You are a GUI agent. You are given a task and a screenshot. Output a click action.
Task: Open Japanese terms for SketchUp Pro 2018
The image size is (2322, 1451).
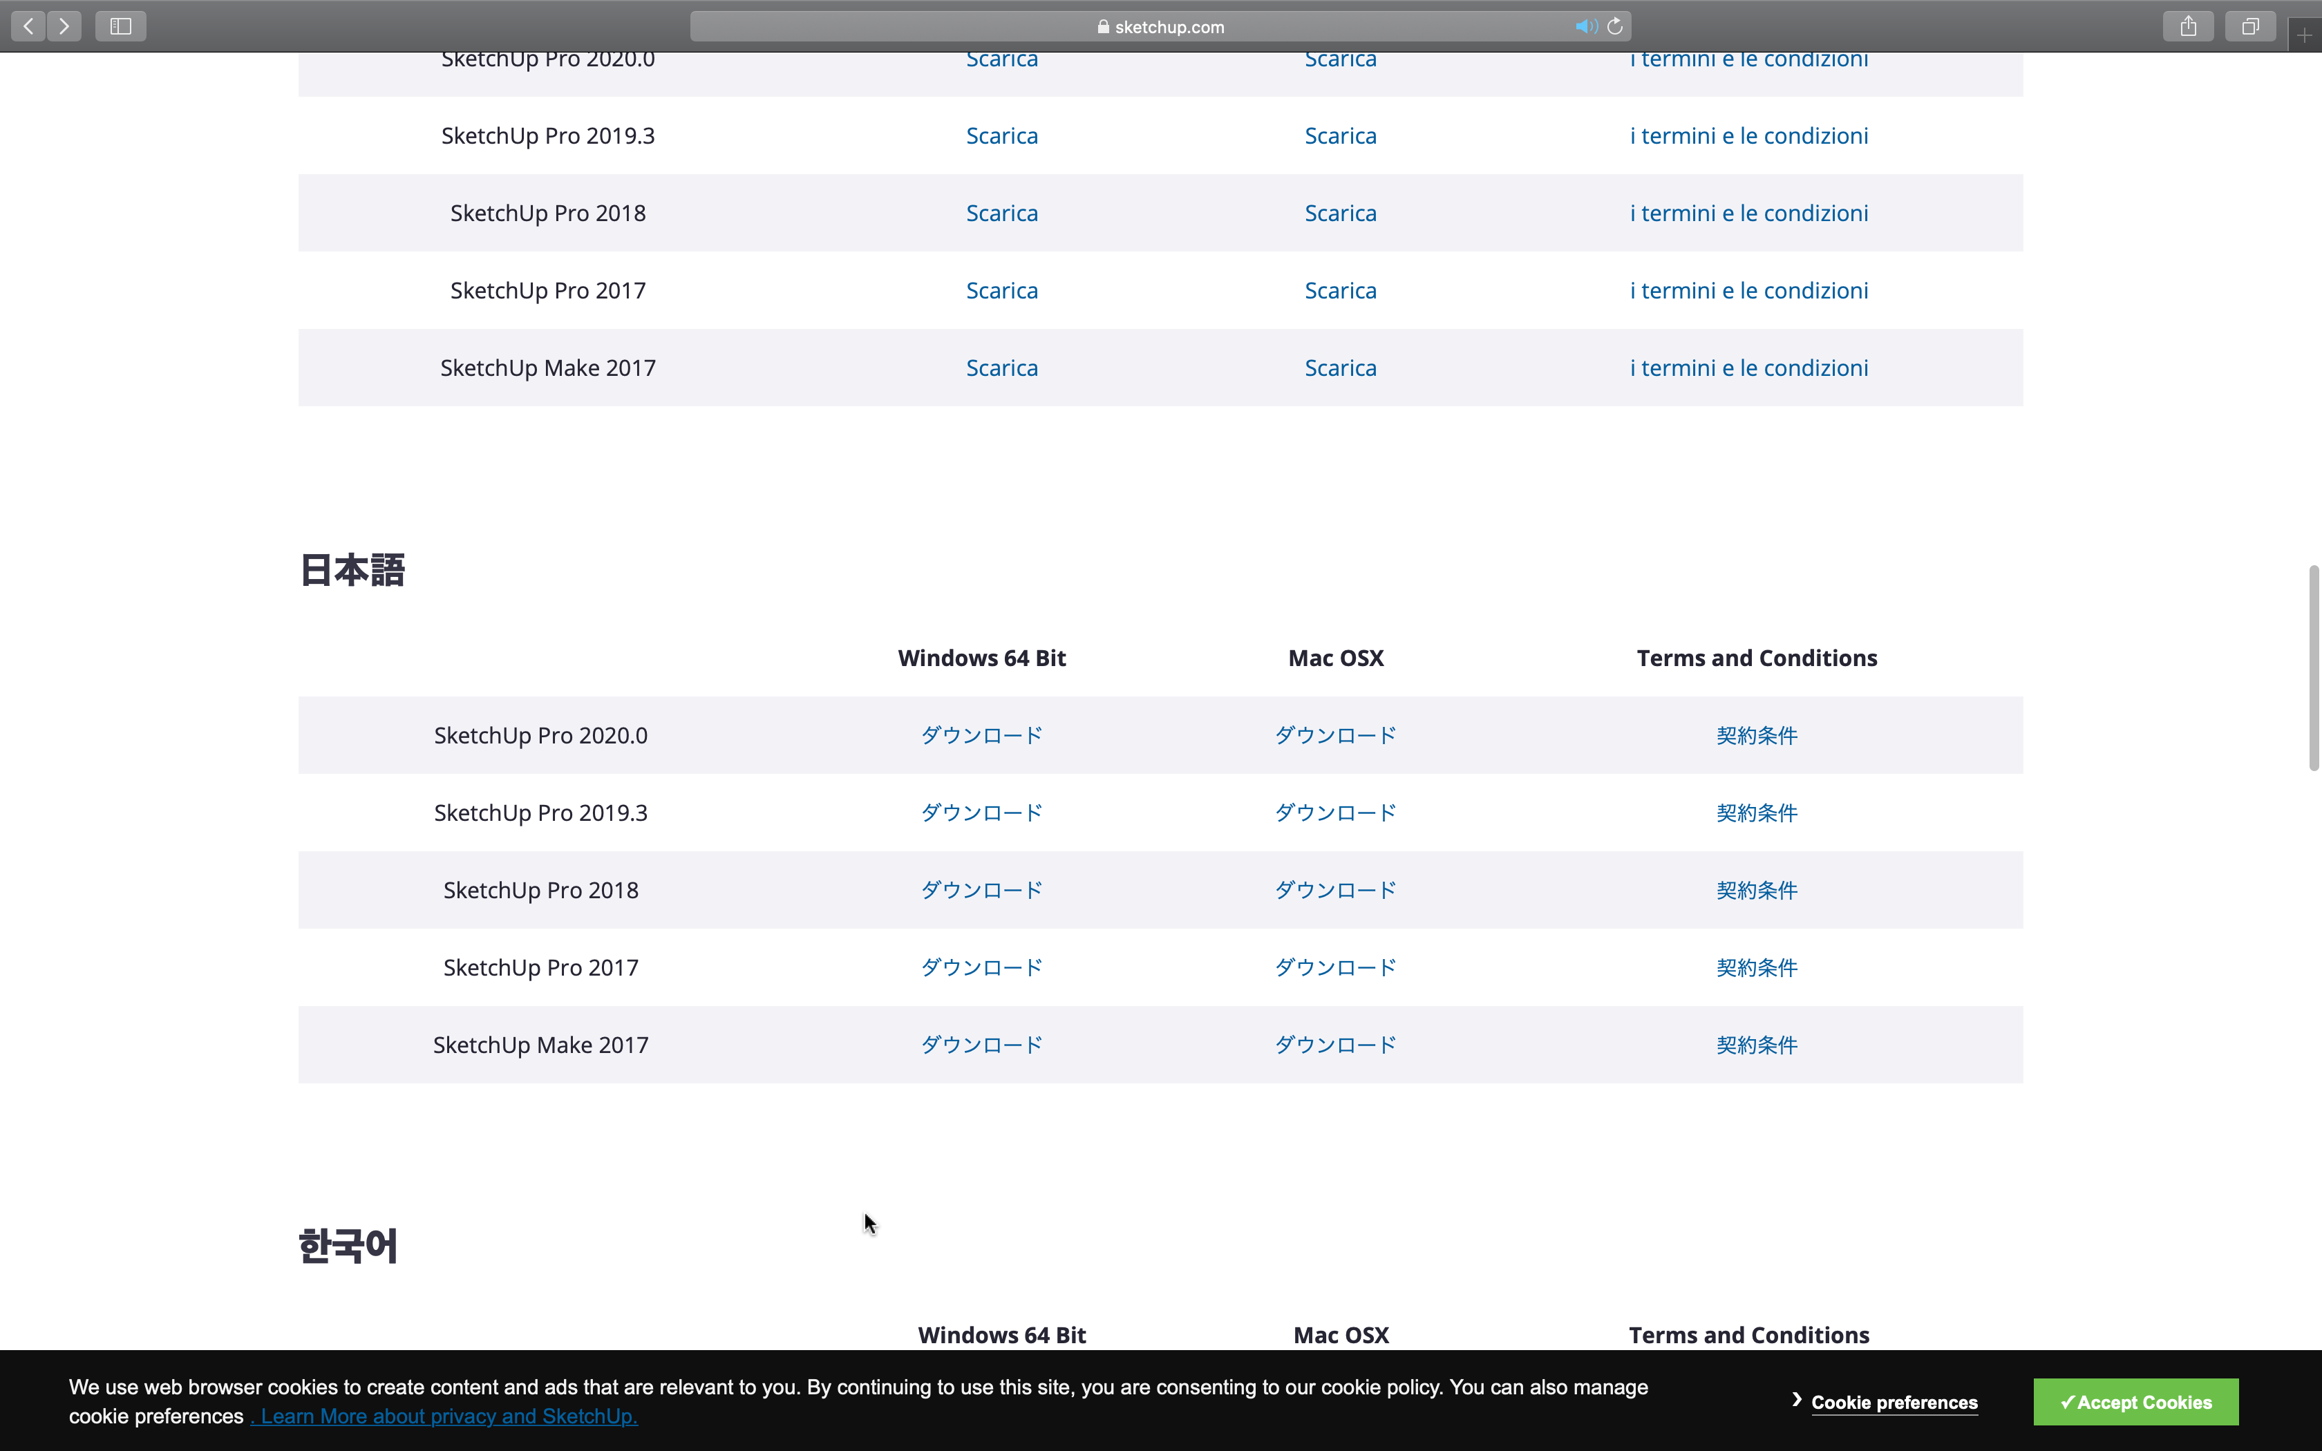click(x=1757, y=891)
